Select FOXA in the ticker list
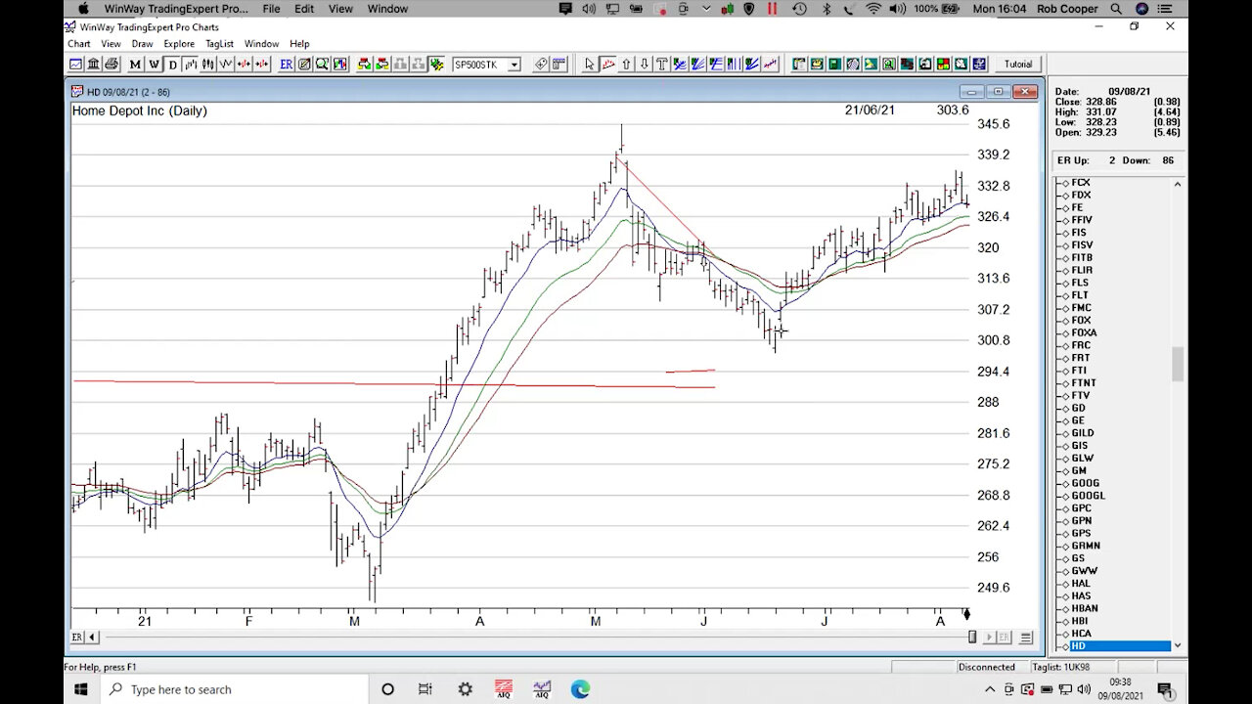This screenshot has width=1252, height=704. (1084, 332)
